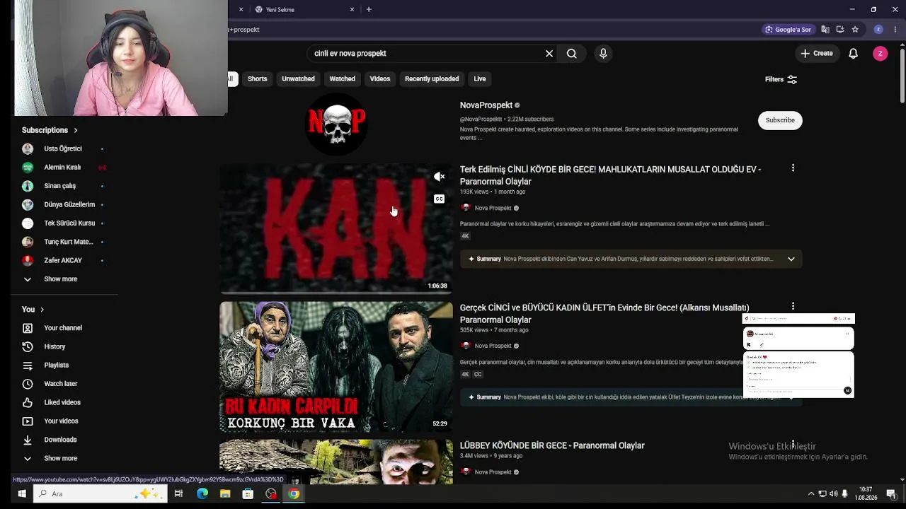Open the Dünya Güzellerim subscription
This screenshot has height=509, width=906.
(x=64, y=204)
